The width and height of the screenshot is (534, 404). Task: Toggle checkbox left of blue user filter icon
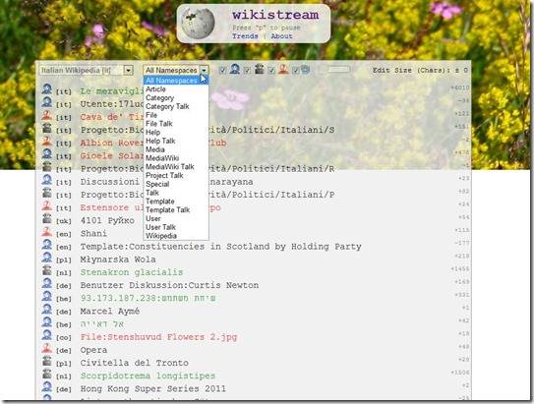click(222, 70)
